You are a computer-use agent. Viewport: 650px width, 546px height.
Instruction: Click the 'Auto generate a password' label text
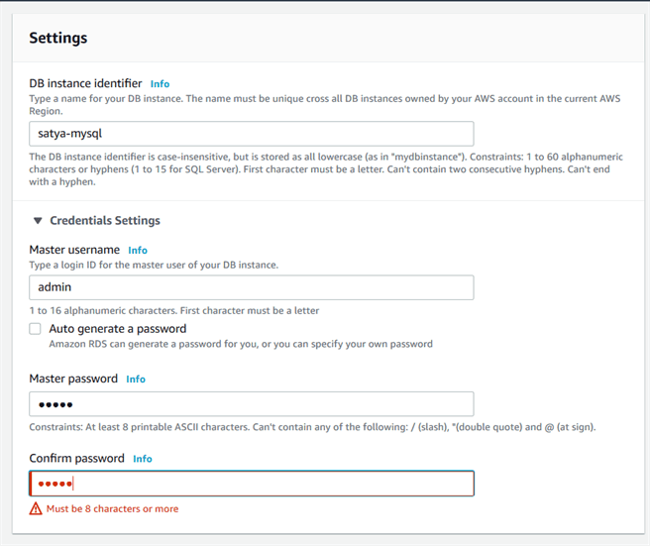point(117,329)
